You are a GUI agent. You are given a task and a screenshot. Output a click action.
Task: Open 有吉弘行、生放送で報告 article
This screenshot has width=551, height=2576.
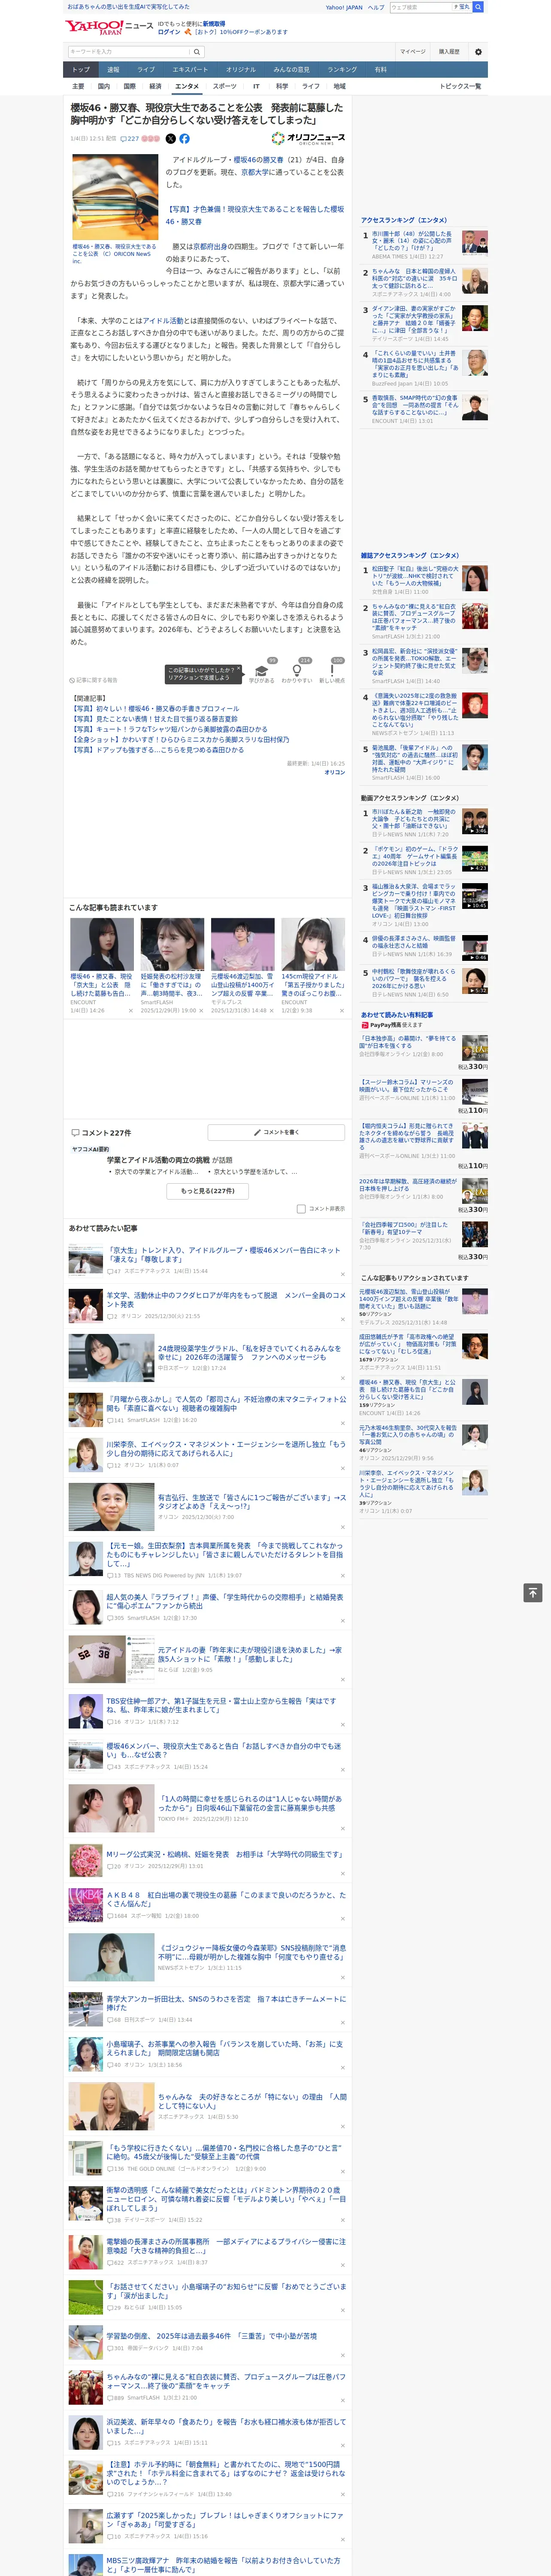coord(251,1502)
